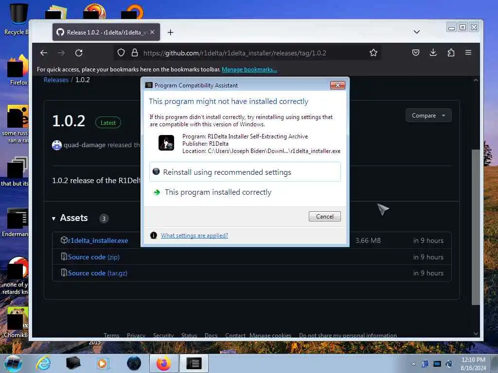Image resolution: width=498 pixels, height=373 pixels.
Task: Open Recycle Bin desktop icon
Action: point(16,19)
